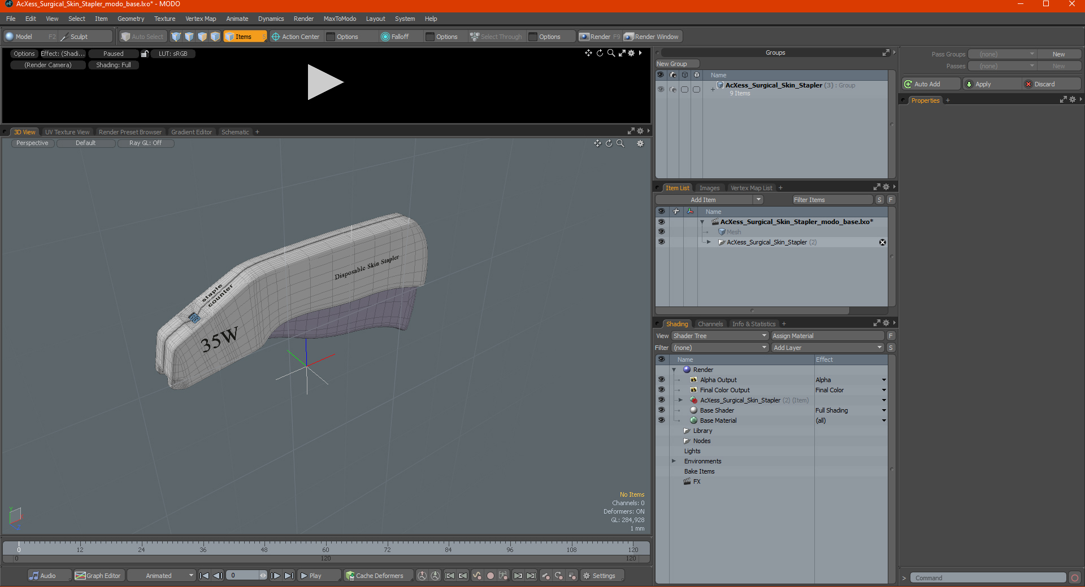This screenshot has height=587, width=1085.
Task: Step to next frame
Action: pos(275,576)
